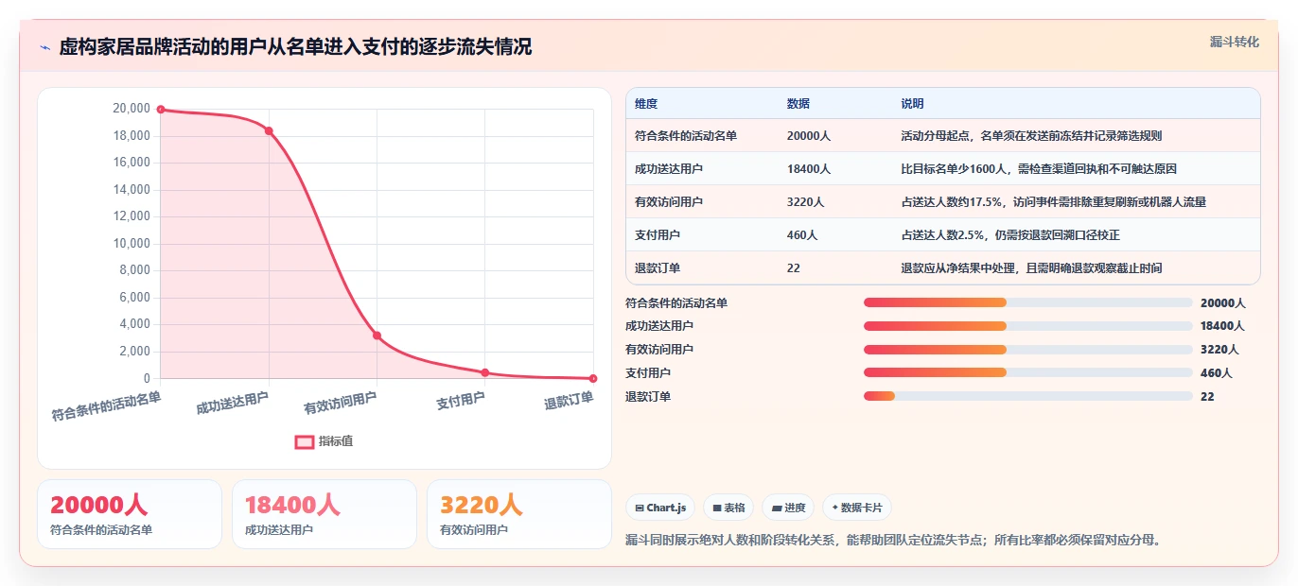Click the 3220人 value in the table
The image size is (1298, 586).
(x=806, y=202)
